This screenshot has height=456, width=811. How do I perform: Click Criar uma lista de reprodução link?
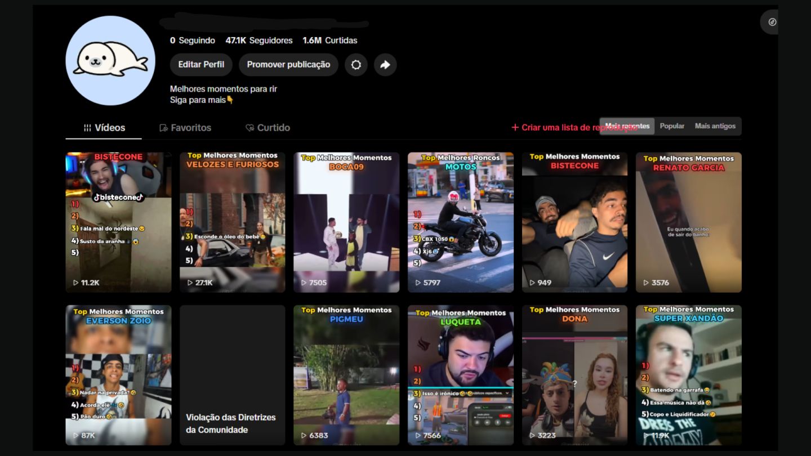tap(574, 127)
